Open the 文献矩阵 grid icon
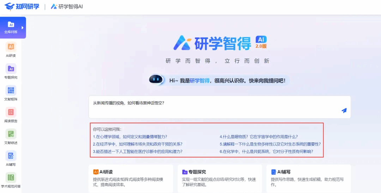 click(11, 90)
